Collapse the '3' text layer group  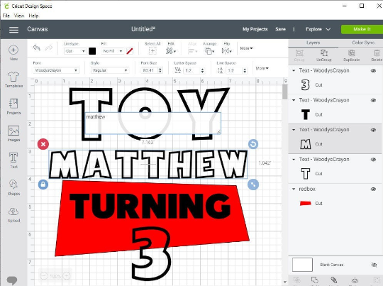(294, 71)
